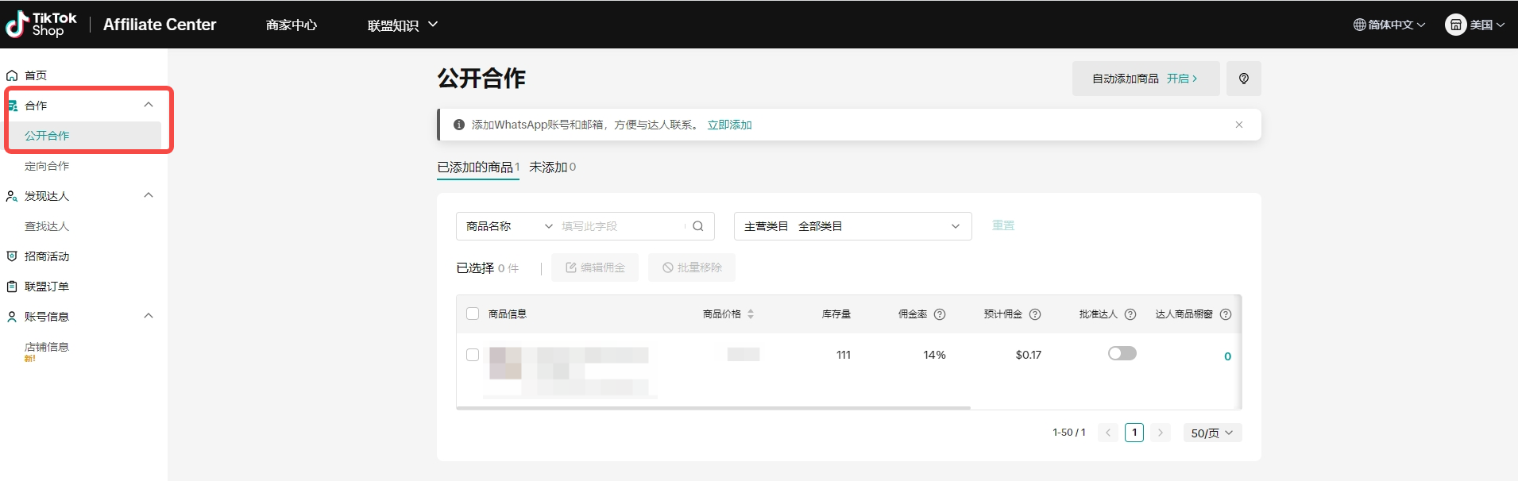Click the 立即添加 link
The image size is (1518, 481).
click(x=729, y=125)
